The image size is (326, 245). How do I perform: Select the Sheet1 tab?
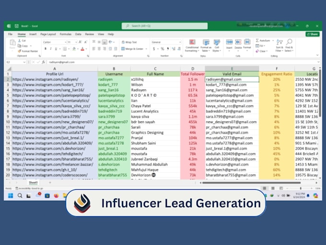click(33, 183)
